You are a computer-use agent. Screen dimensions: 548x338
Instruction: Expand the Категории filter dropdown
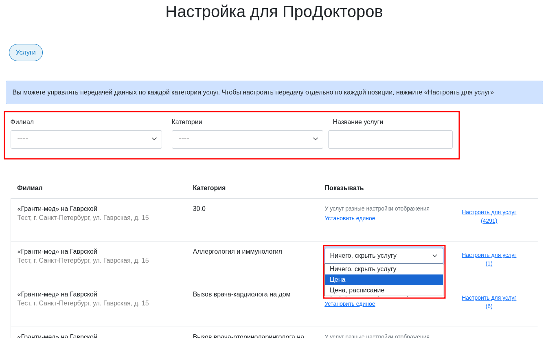(x=248, y=139)
